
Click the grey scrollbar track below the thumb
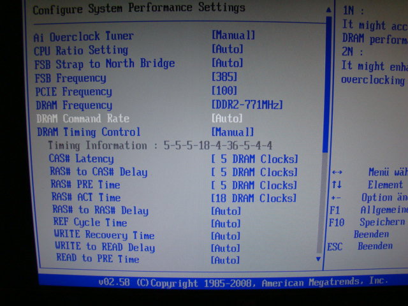pyautogui.click(x=321, y=203)
